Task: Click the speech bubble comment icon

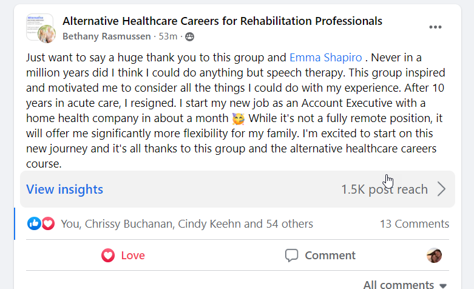Action: coord(292,256)
